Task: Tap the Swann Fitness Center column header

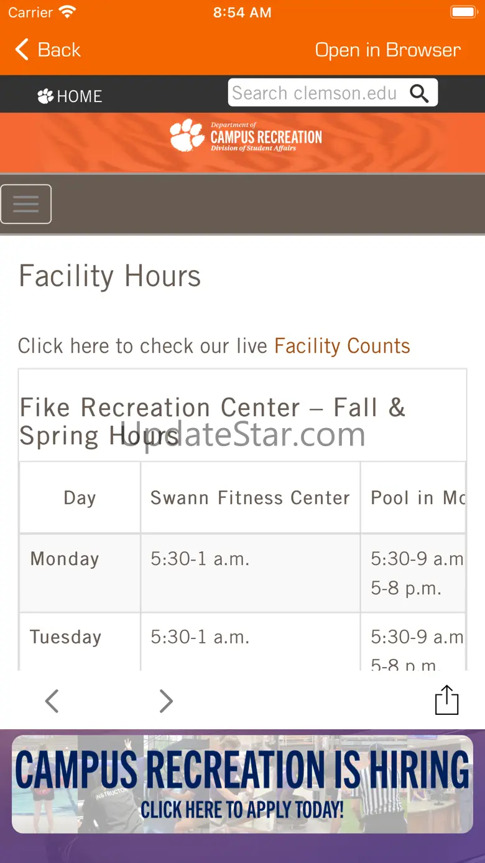Action: tap(250, 498)
